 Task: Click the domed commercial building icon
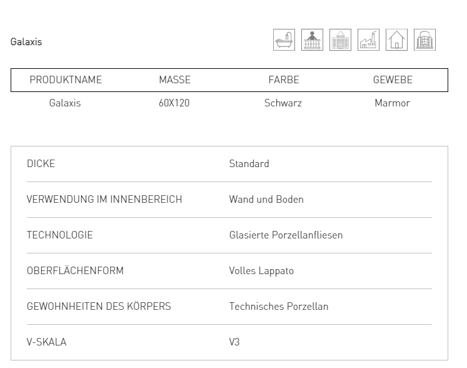point(424,39)
